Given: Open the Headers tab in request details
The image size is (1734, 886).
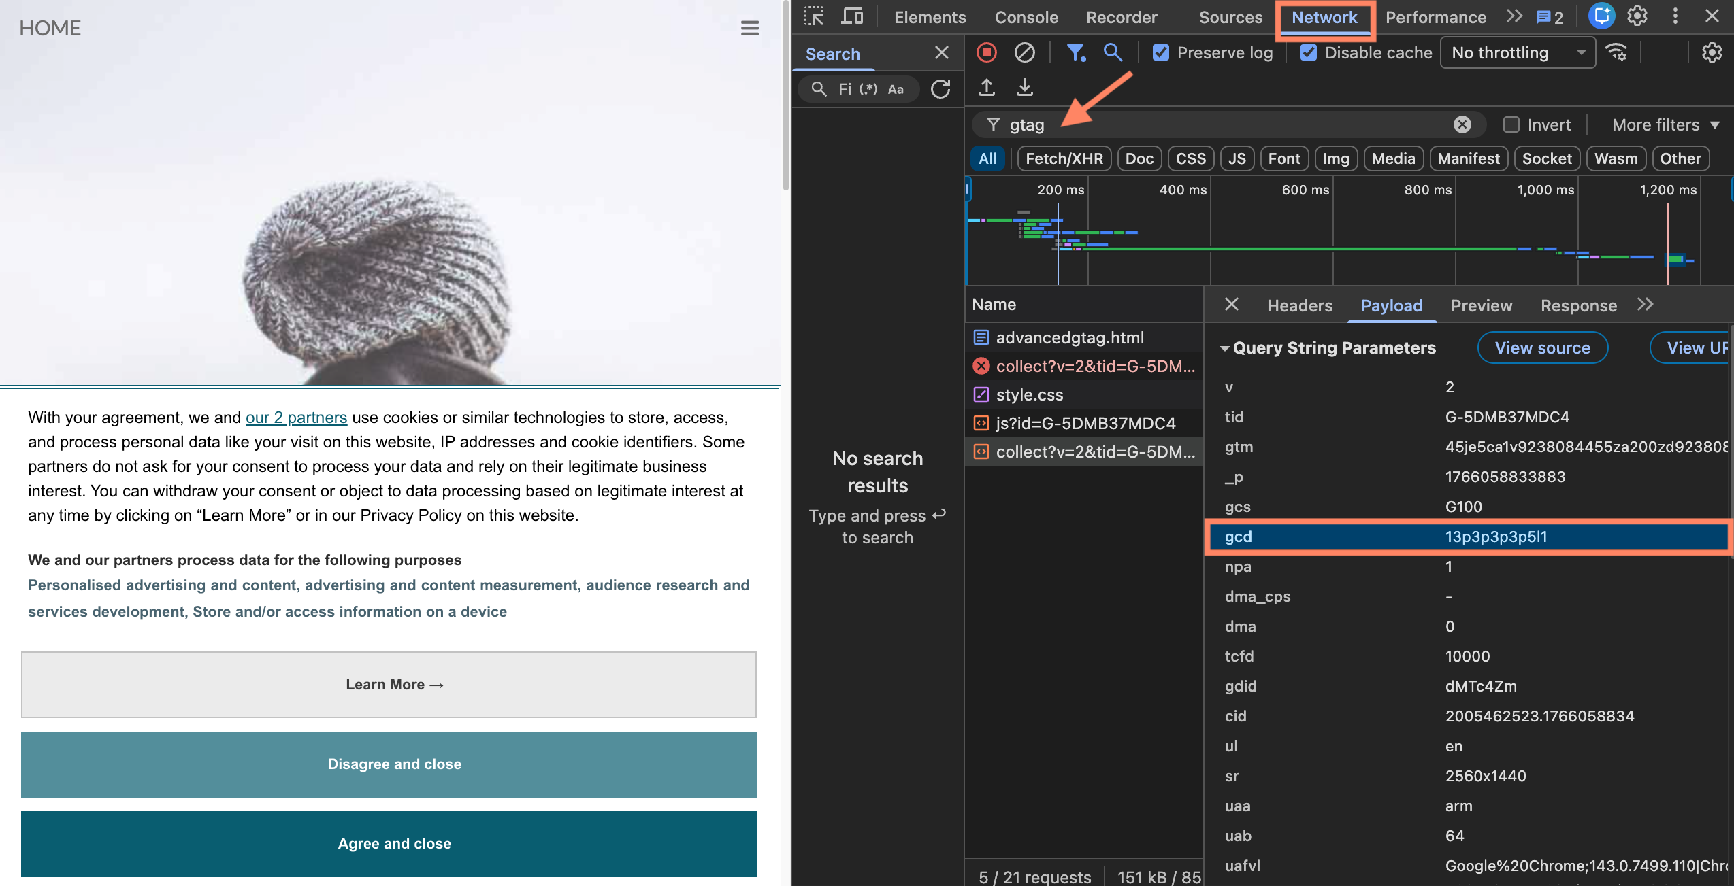Looking at the screenshot, I should [x=1299, y=305].
